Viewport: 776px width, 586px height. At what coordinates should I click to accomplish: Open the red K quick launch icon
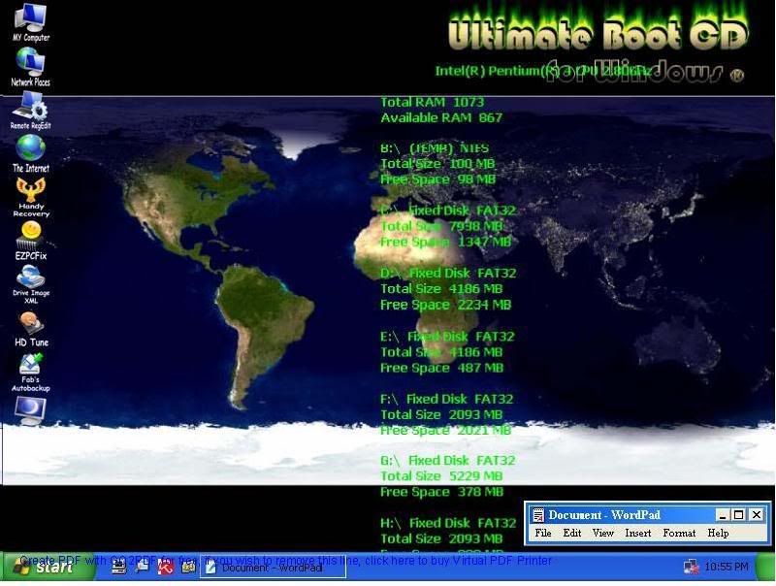click(x=165, y=567)
